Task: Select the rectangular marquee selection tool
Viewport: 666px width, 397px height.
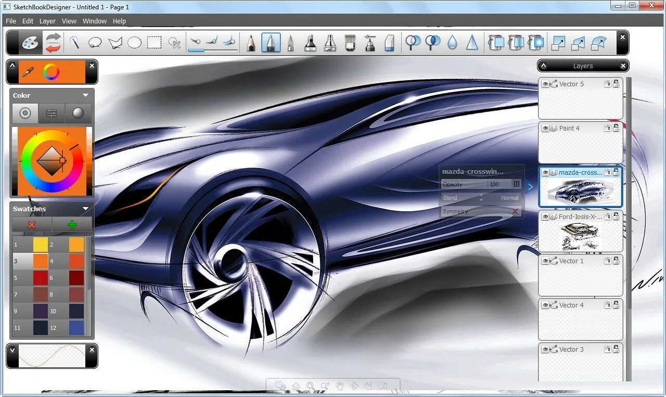Action: coord(154,43)
